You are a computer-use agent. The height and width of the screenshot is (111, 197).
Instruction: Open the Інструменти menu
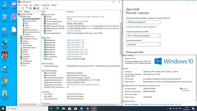(45, 5)
